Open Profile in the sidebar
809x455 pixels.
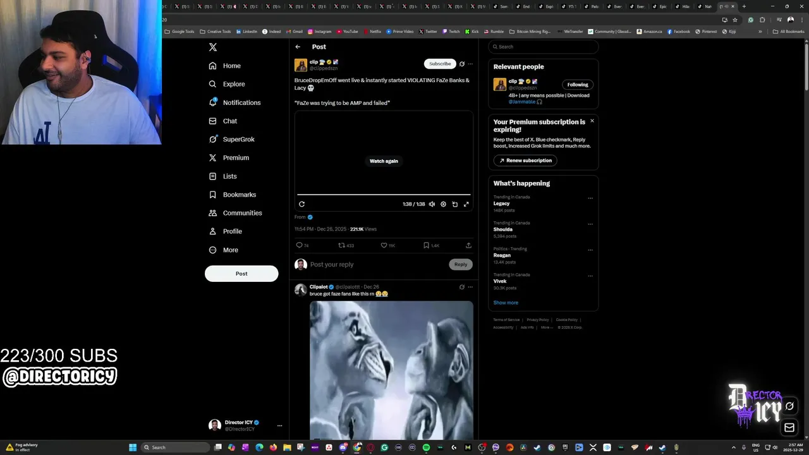(x=225, y=231)
